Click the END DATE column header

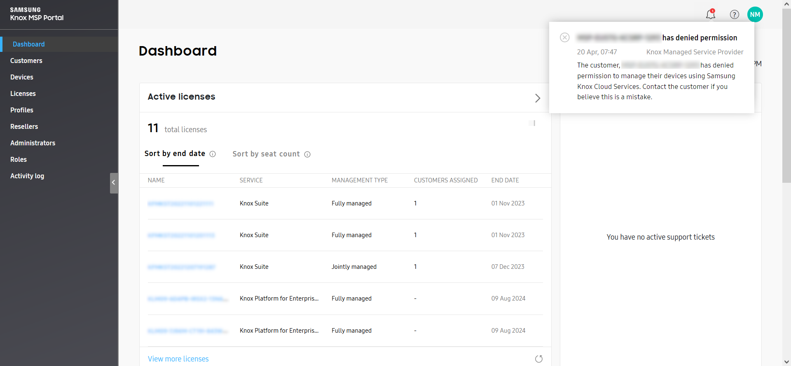pyautogui.click(x=505, y=180)
